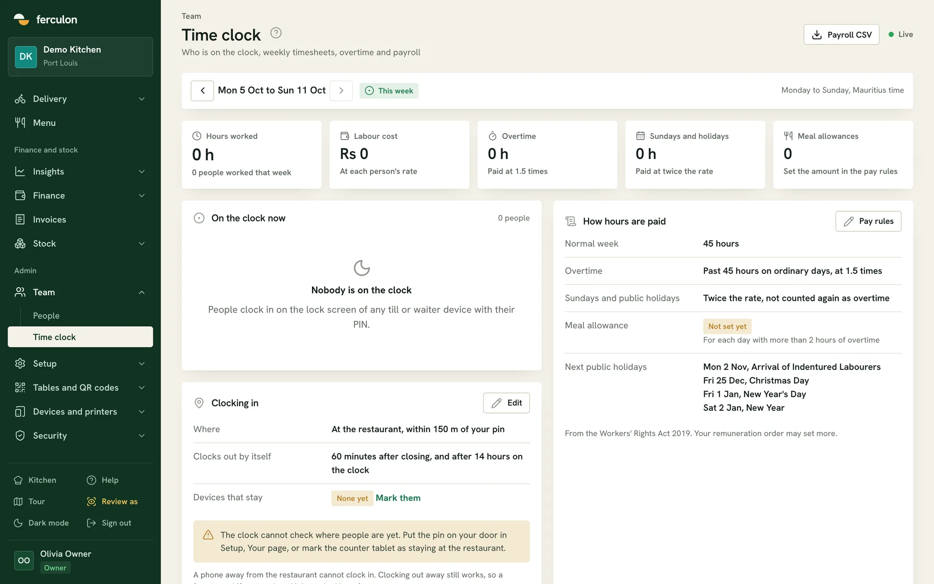This screenshot has height=584, width=934.
Task: Open the Kitchen view link
Action: coord(35,480)
